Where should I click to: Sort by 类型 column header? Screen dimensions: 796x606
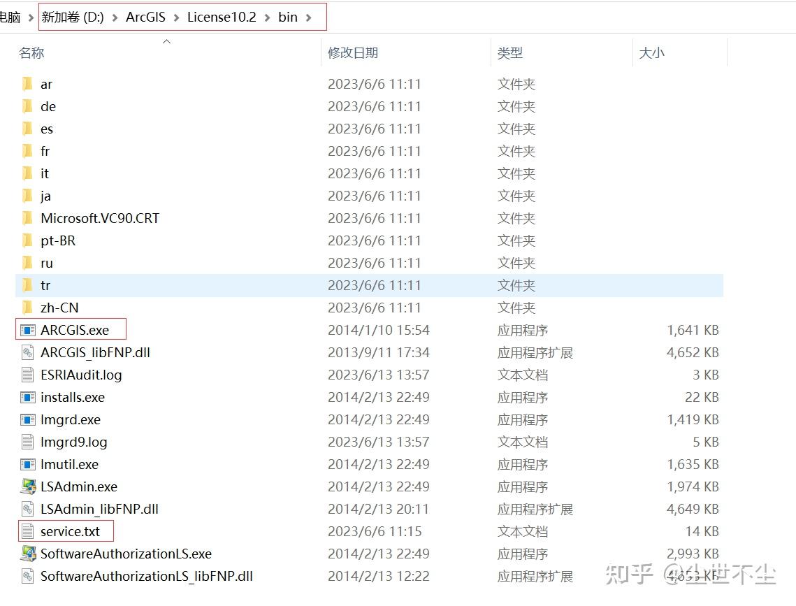(x=510, y=53)
